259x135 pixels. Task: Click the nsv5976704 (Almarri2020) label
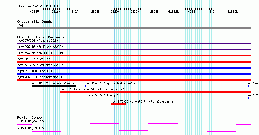coord(38,41)
